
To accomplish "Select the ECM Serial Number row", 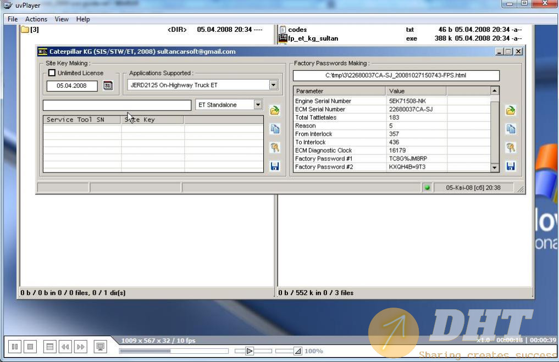I will (392, 109).
